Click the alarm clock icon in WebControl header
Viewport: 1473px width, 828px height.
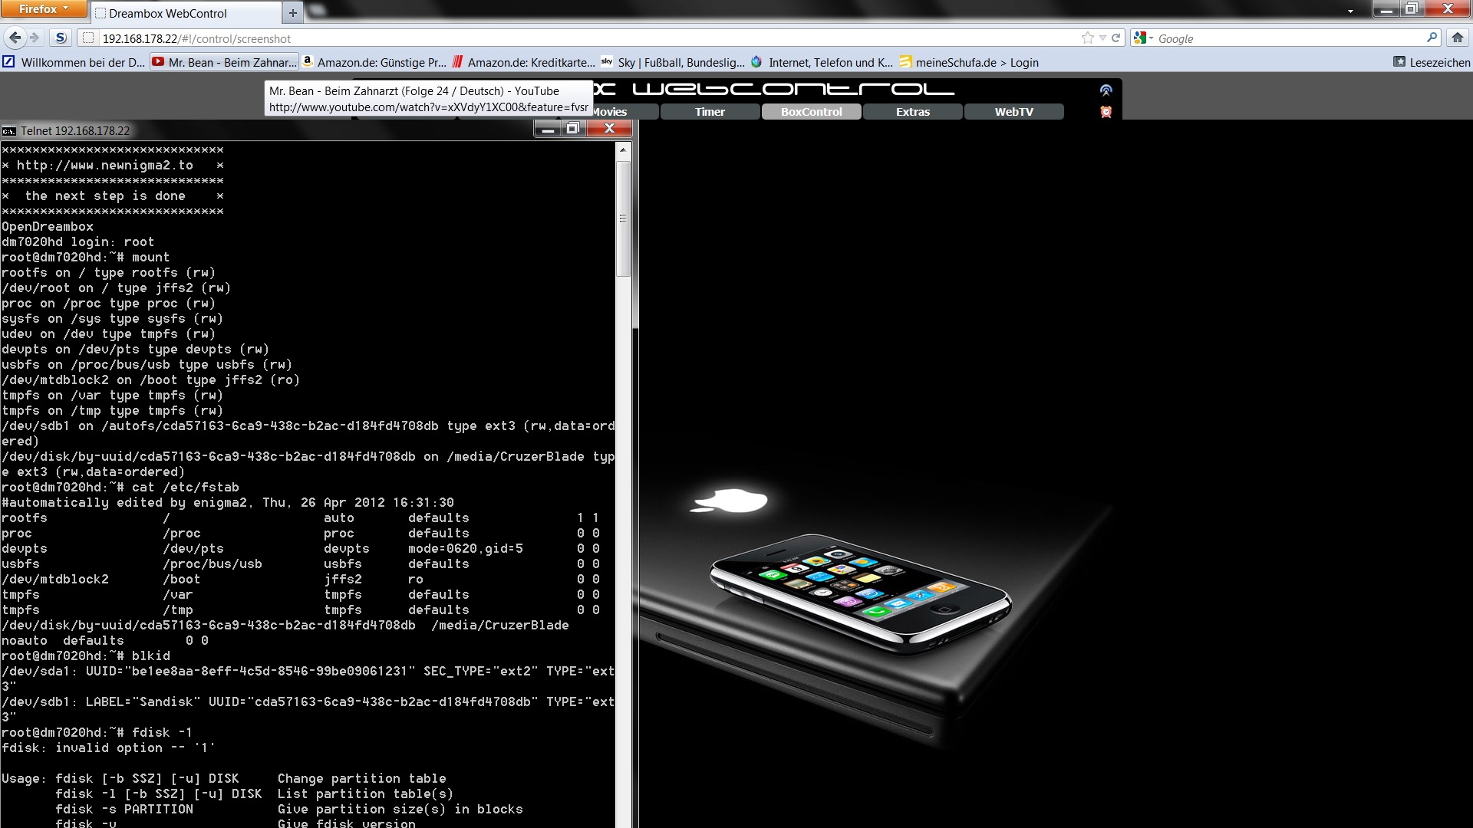coord(1106,112)
